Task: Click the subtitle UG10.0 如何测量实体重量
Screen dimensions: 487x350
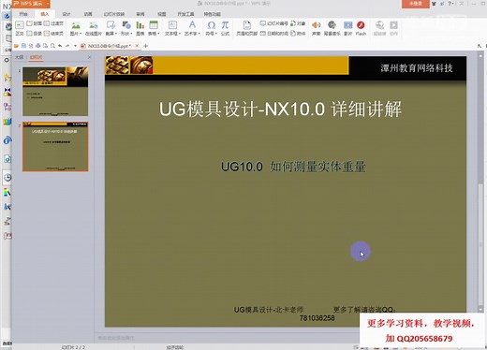Action: (293, 167)
